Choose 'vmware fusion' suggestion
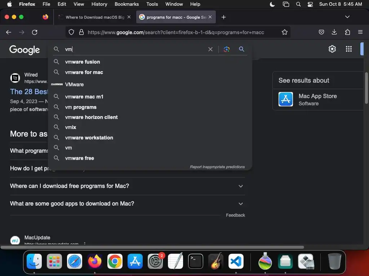 point(150,62)
